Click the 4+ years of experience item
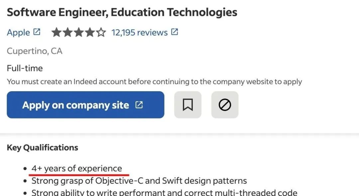359x196 pixels. (x=76, y=168)
